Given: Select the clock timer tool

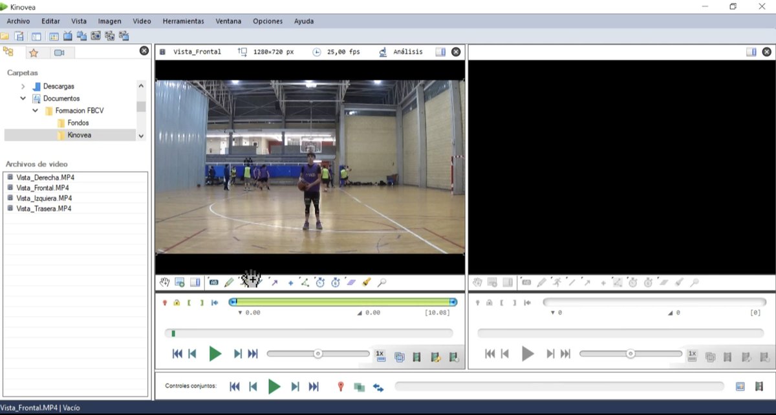Looking at the screenshot, I should [x=336, y=282].
